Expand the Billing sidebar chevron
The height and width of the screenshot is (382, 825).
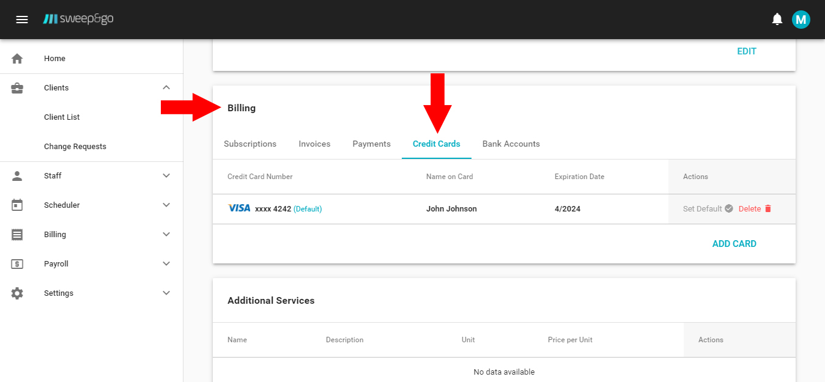point(166,235)
